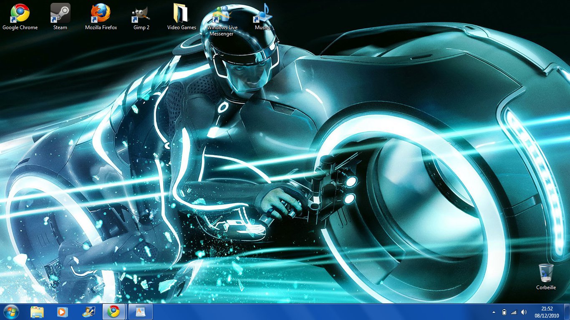Image resolution: width=570 pixels, height=320 pixels.
Task: Open the Google Chrome desktop shortcut
Action: (x=20, y=17)
